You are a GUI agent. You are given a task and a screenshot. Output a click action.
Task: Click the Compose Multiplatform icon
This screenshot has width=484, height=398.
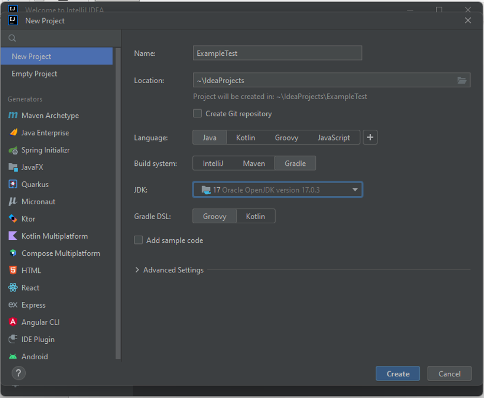[x=13, y=253]
